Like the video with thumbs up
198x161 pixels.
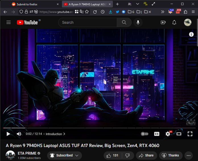coord(112,155)
